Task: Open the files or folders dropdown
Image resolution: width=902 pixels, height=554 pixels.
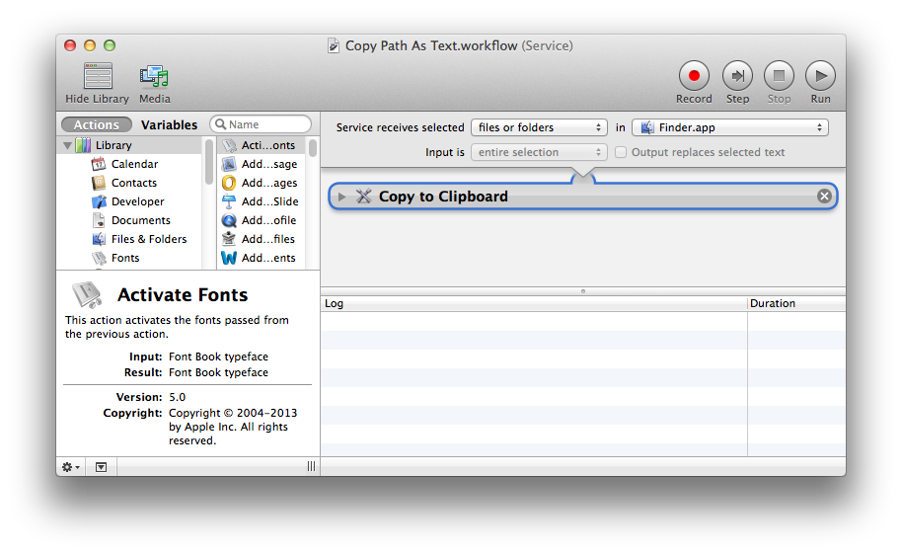Action: point(539,127)
